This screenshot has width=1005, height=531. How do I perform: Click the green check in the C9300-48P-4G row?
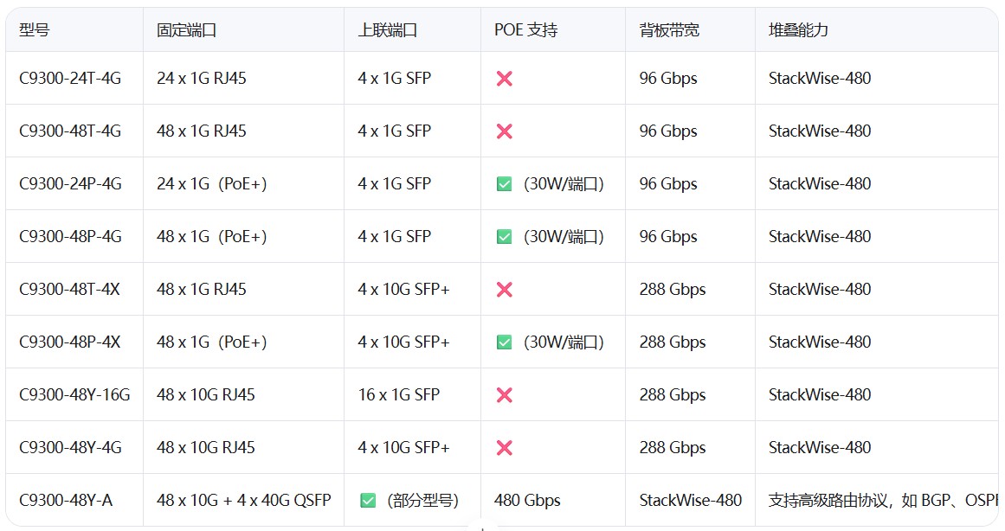coord(504,237)
